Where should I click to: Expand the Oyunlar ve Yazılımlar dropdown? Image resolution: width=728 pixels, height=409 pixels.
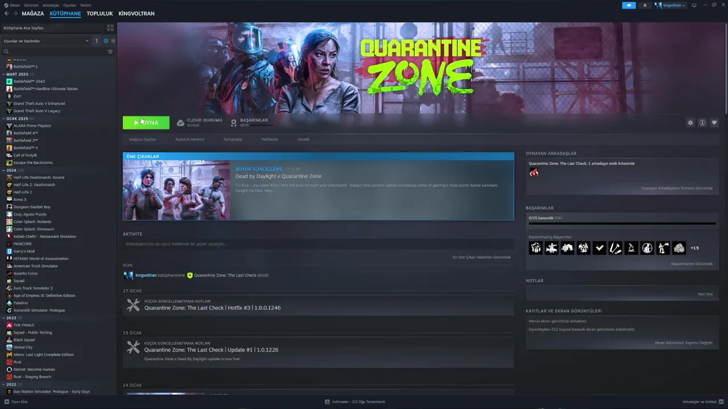[47, 41]
